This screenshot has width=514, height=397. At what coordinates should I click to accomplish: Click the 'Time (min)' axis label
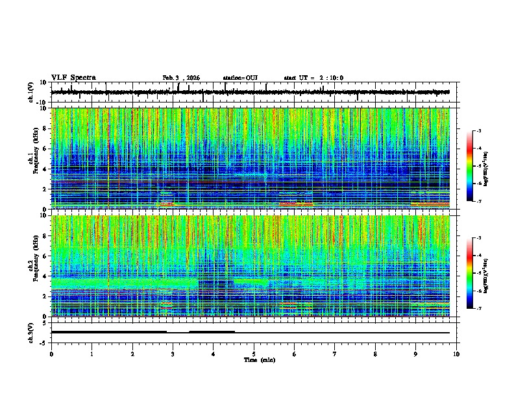click(260, 360)
